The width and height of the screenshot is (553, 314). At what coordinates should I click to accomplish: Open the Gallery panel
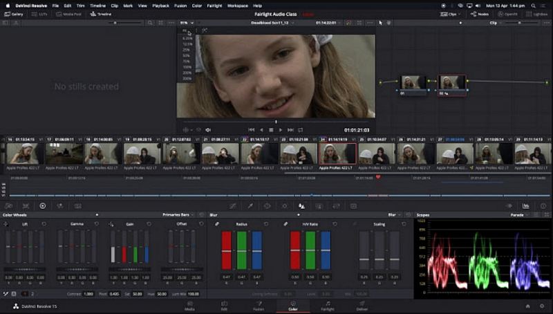coord(14,14)
